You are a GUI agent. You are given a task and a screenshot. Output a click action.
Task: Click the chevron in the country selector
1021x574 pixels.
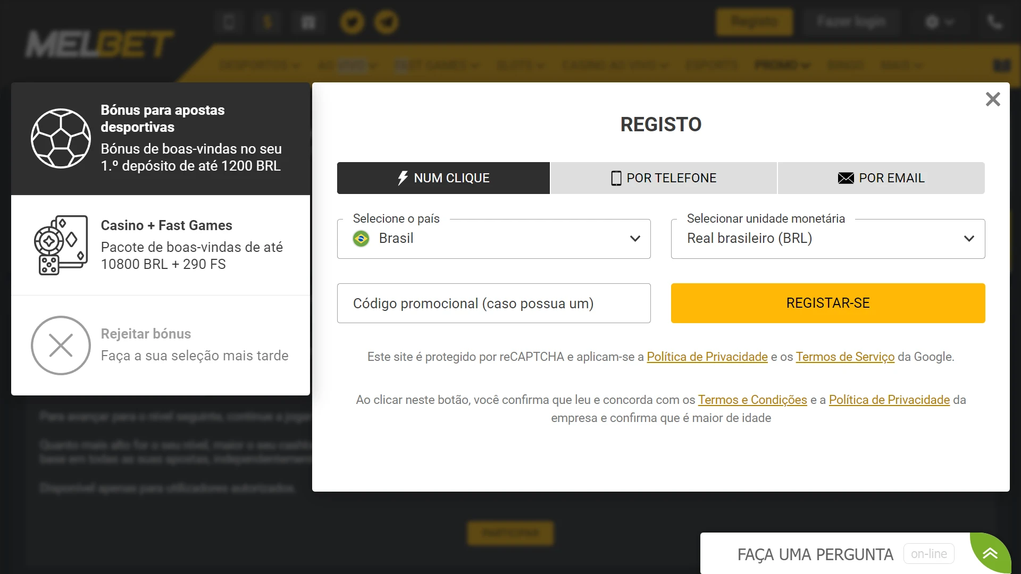(x=635, y=239)
